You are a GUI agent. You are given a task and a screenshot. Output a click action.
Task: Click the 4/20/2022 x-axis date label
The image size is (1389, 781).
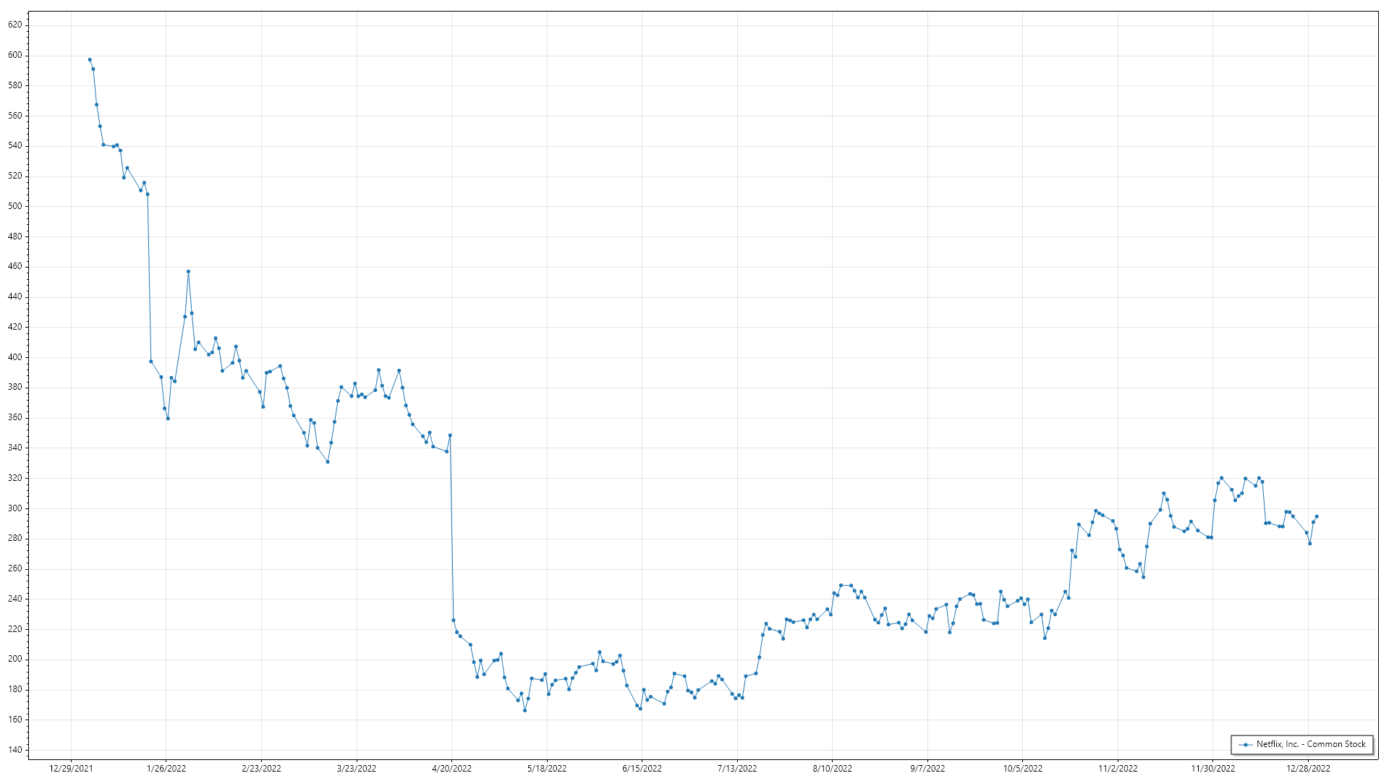tap(451, 769)
